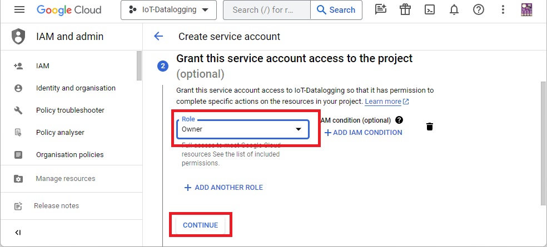The image size is (547, 247).
Task: Click the Continue button
Action: pos(200,225)
